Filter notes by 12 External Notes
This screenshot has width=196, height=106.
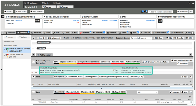133,62
